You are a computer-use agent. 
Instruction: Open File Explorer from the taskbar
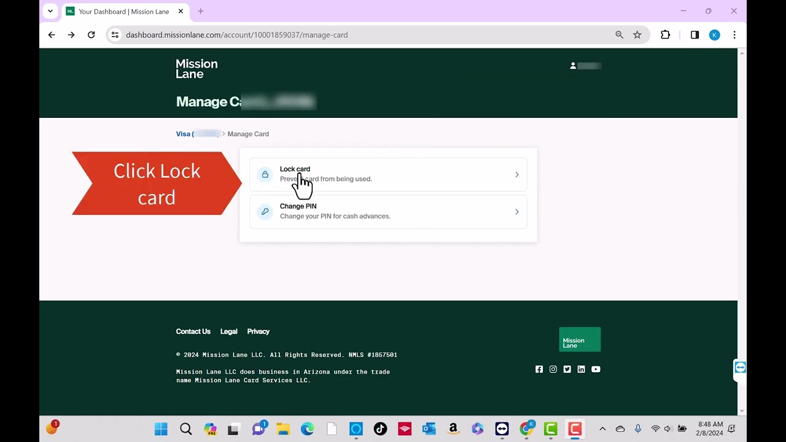point(282,429)
